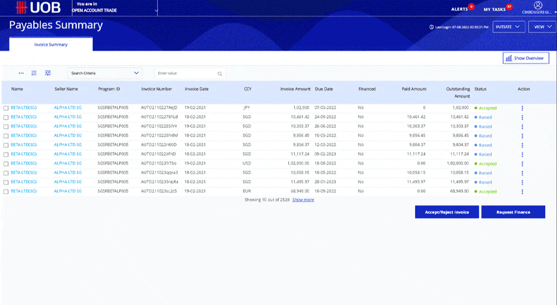Click the UOB logo
This screenshot has width=557, height=305.
click(38, 8)
